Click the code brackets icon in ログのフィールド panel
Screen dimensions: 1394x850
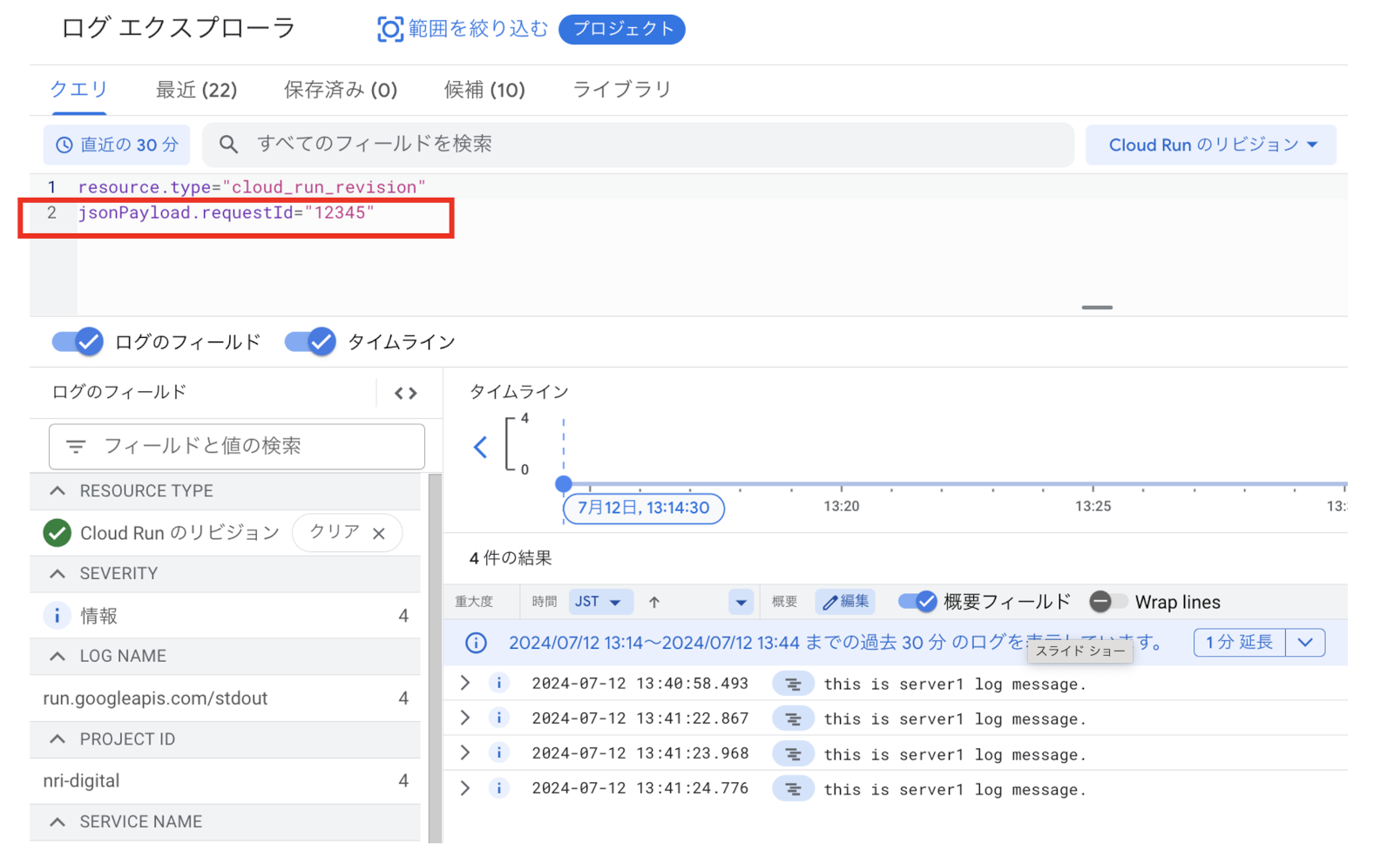point(405,394)
